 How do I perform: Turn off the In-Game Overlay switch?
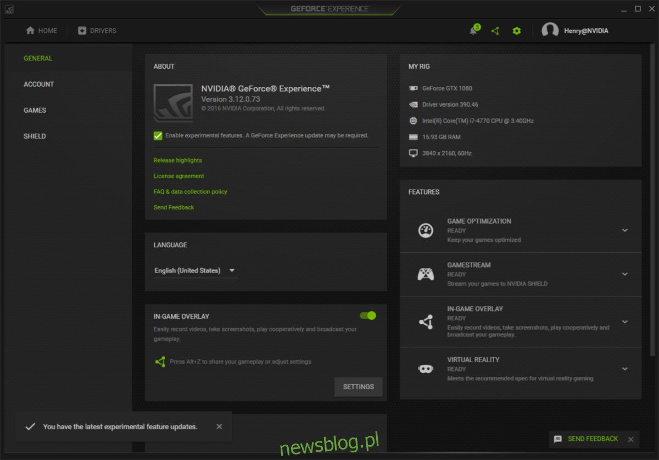click(x=368, y=315)
